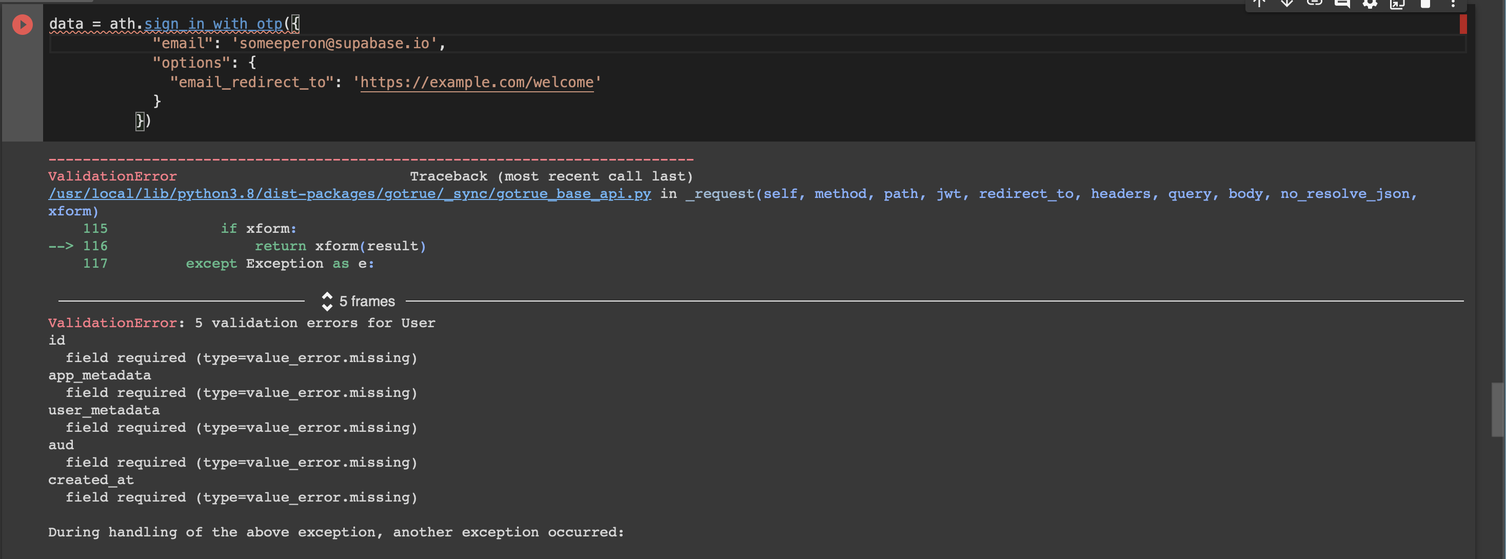Expand the 5 frames traceback
The width and height of the screenshot is (1506, 559).
click(359, 301)
